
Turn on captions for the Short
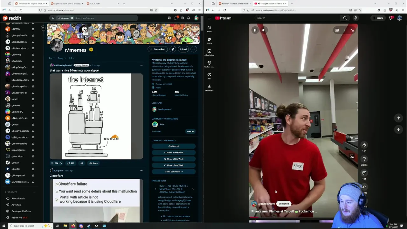coord(337,30)
